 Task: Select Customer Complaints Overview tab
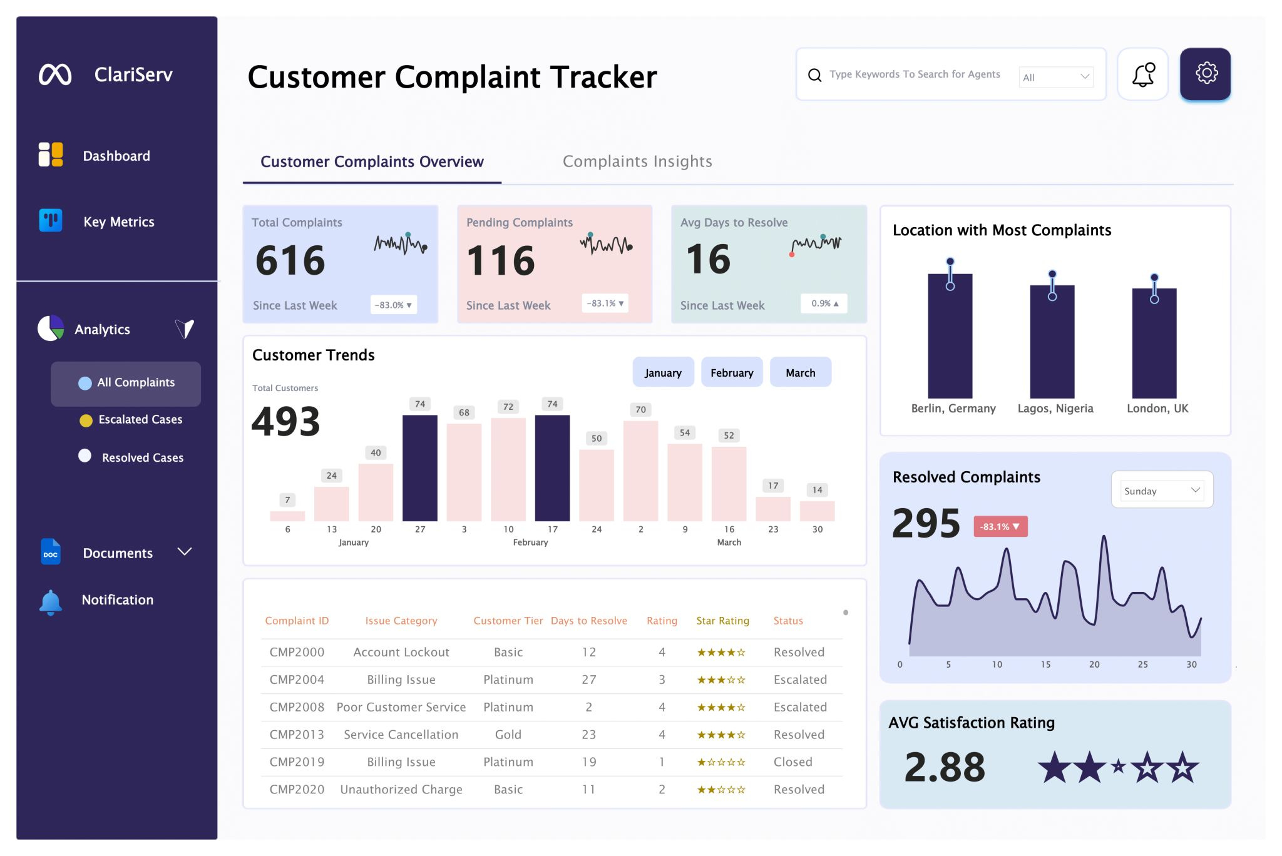point(372,162)
